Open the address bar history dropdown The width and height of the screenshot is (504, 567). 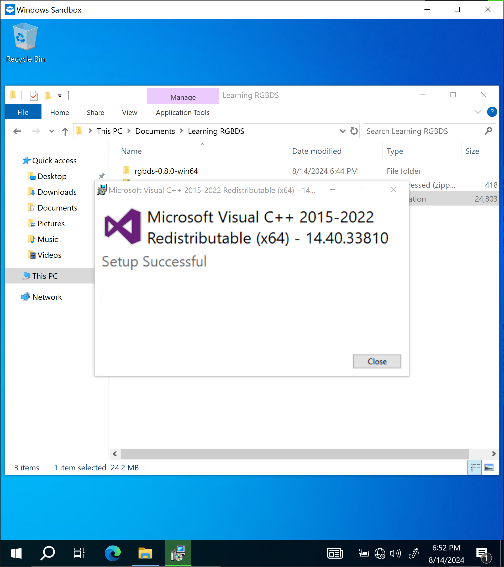(343, 131)
